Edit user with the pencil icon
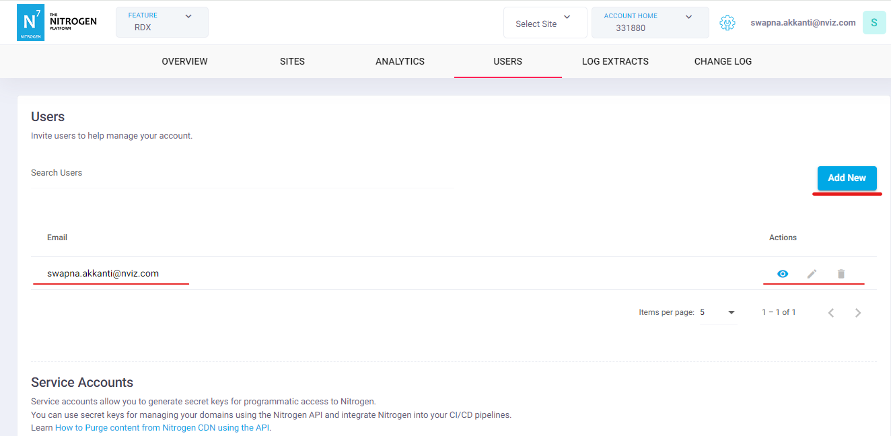Screen dimensions: 891x436 (x=812, y=274)
